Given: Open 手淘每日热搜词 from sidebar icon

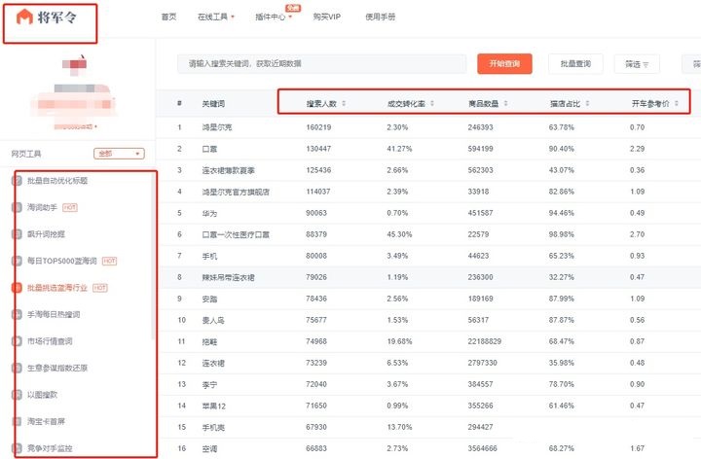Looking at the screenshot, I should (x=18, y=315).
